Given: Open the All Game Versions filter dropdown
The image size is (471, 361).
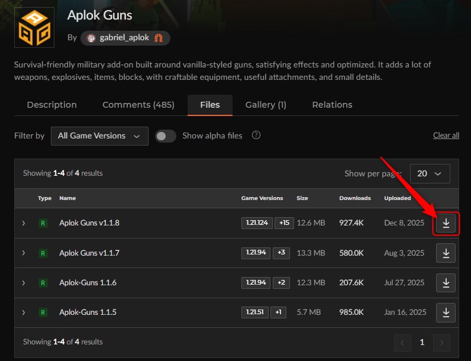Looking at the screenshot, I should (x=99, y=136).
